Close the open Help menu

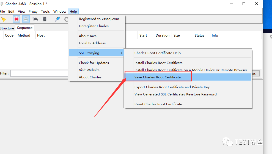point(73,12)
